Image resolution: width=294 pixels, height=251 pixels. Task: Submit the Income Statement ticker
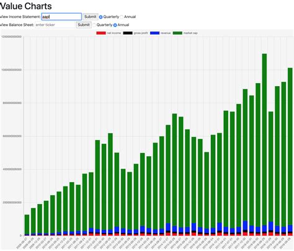[x=90, y=17]
